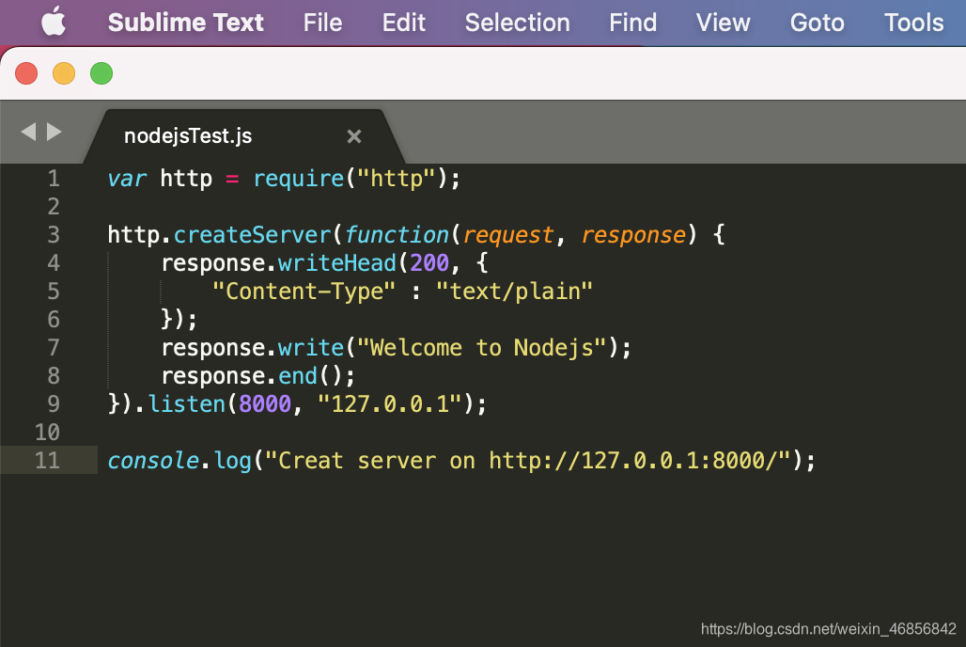Click the 'response' parameter on line 3
Viewport: 966px width, 647px height.
[x=633, y=235]
